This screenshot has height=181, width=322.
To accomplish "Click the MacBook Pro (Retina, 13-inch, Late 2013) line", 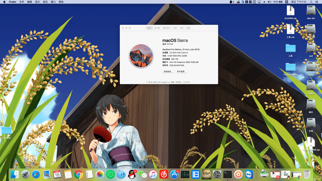I will click(x=181, y=49).
